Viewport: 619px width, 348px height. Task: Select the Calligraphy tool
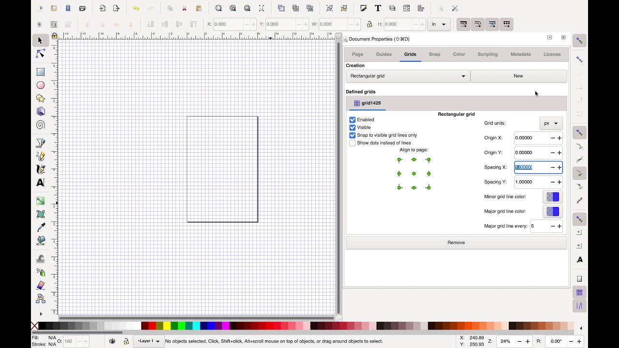pos(41,169)
